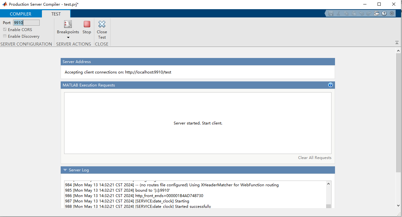Click Clear All Requests link
The image size is (402, 217).
[315, 158]
